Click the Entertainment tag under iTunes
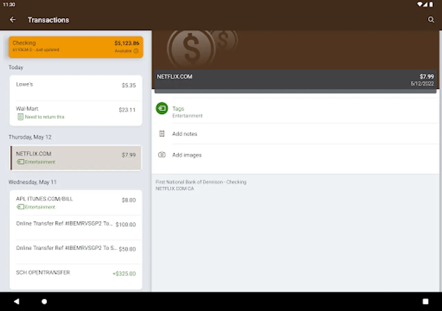The image size is (442, 311). [x=40, y=207]
